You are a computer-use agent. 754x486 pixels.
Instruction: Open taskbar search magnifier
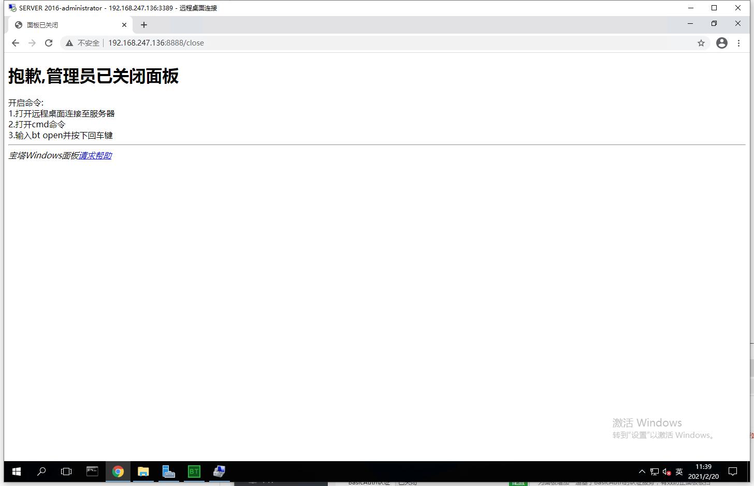pyautogui.click(x=41, y=472)
